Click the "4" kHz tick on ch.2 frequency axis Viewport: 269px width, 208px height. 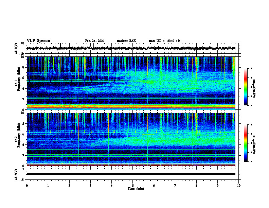(24, 145)
